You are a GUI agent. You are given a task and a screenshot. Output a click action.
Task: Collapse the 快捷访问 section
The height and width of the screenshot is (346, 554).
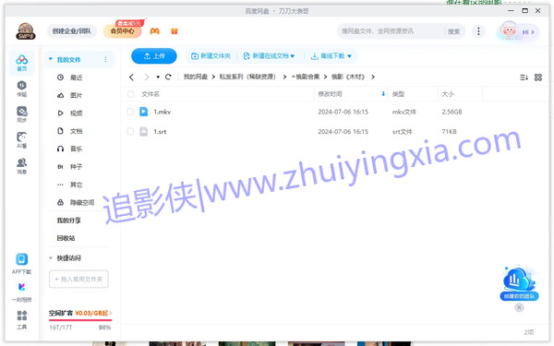coord(51,258)
